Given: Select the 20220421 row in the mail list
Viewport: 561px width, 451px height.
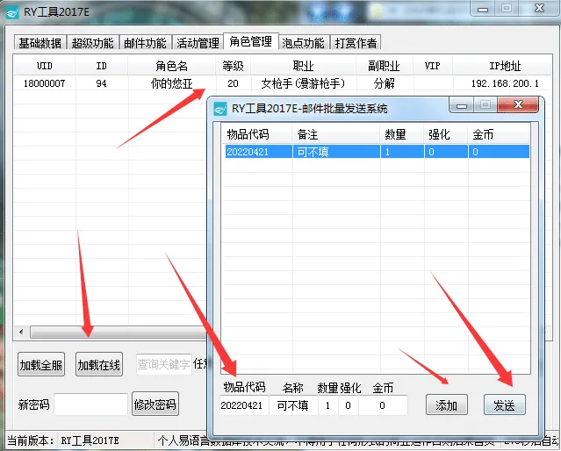Looking at the screenshot, I should click(x=378, y=152).
